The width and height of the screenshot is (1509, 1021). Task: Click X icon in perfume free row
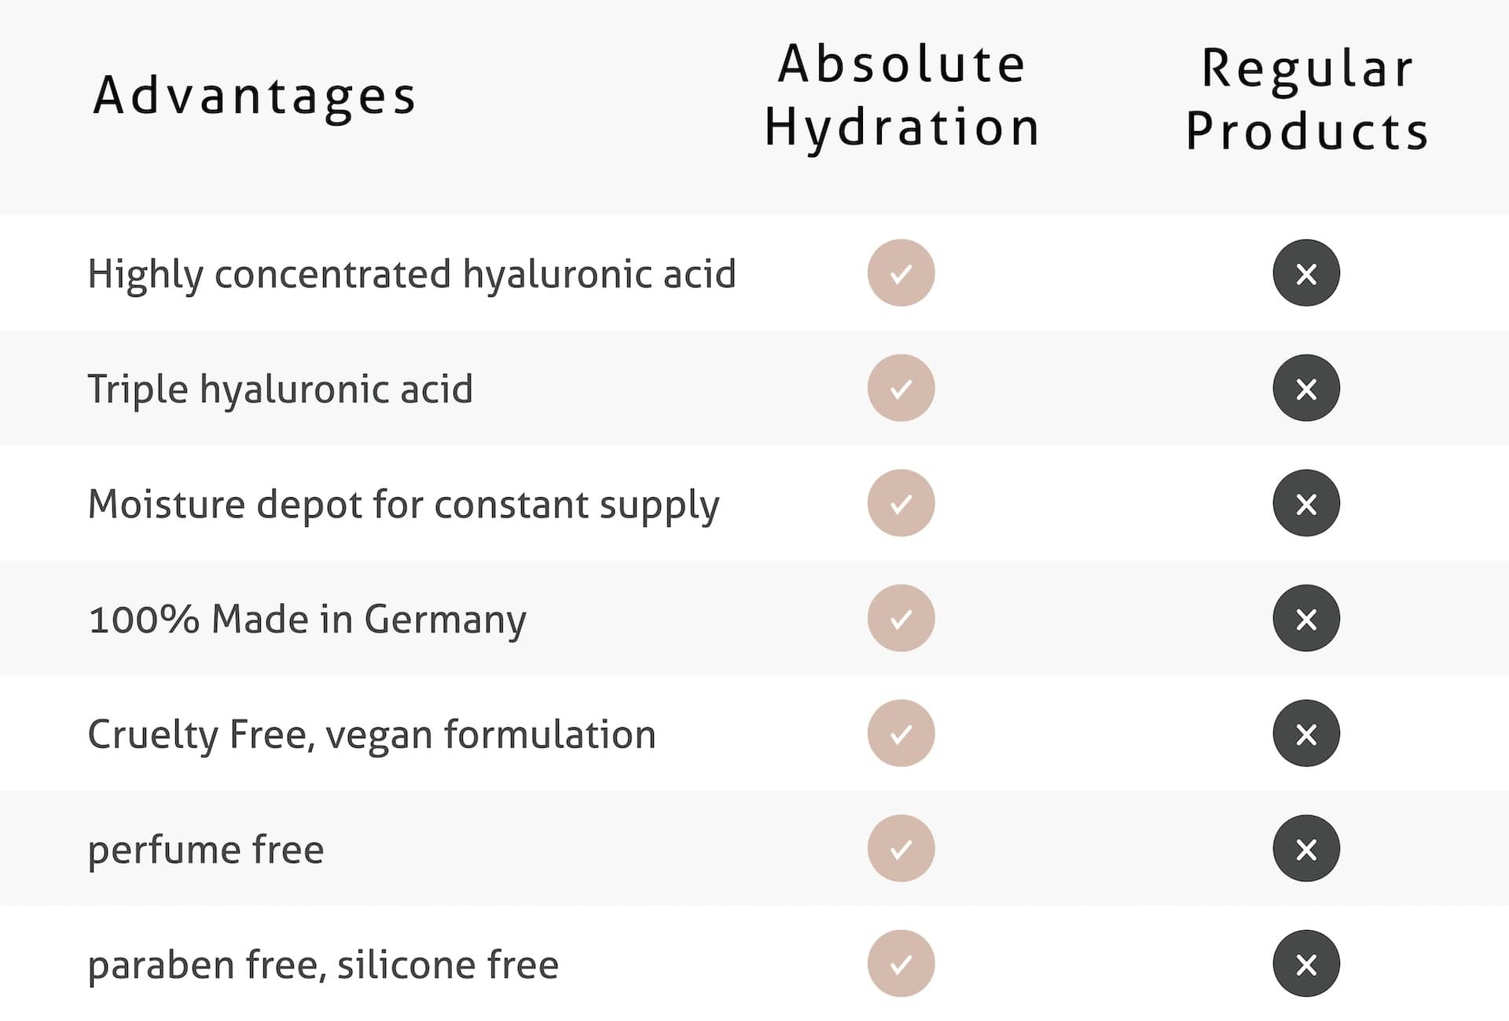click(x=1306, y=848)
